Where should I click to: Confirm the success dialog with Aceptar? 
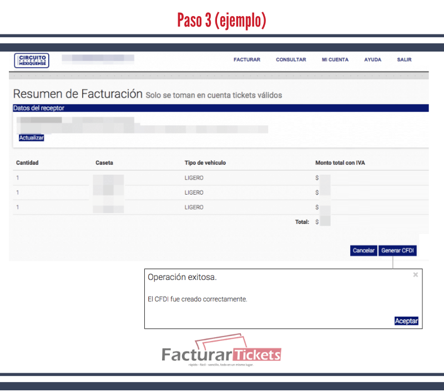(x=407, y=320)
